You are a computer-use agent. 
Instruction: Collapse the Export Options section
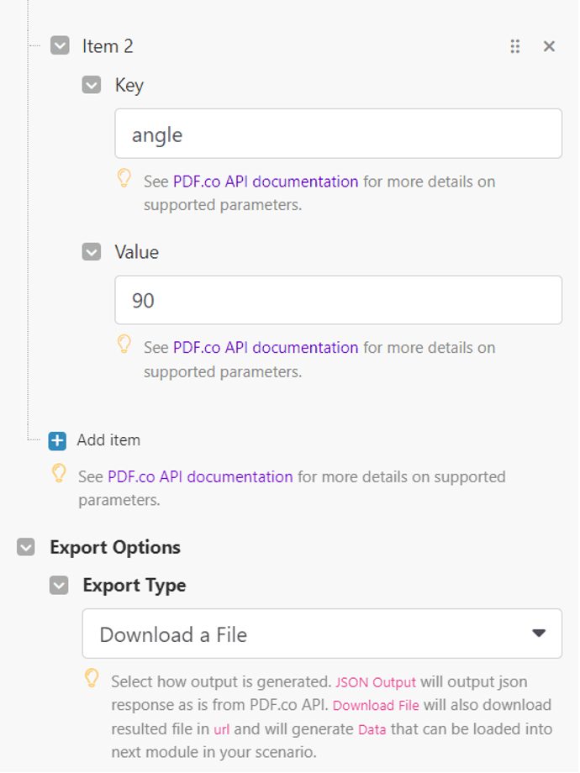27,547
